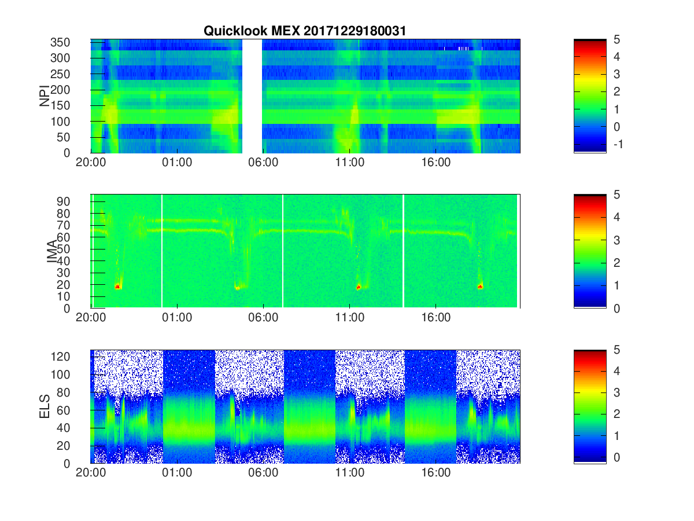
Task: Click 16:00 time label under NPI panel
Action: (x=435, y=163)
